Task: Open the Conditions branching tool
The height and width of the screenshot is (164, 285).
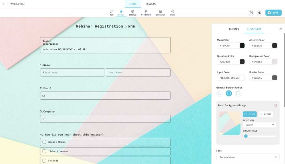Action: (x=146, y=13)
